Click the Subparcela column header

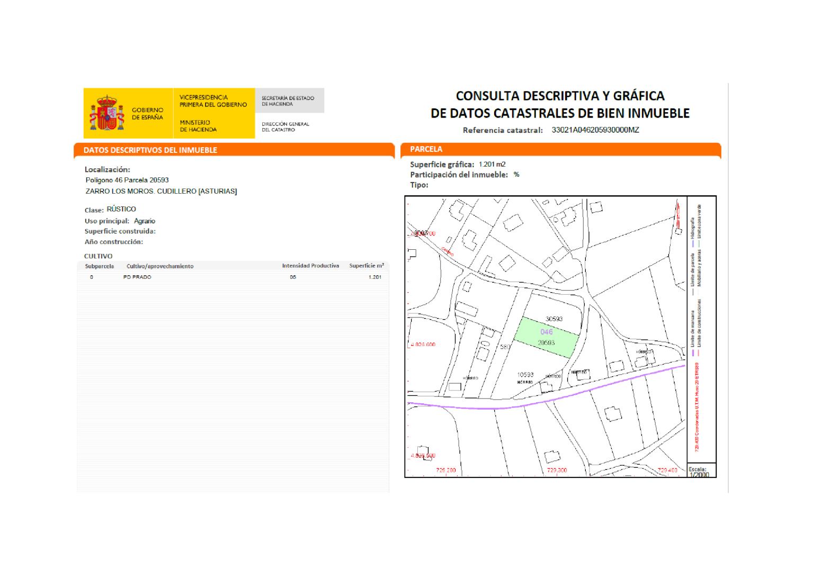coord(99,266)
